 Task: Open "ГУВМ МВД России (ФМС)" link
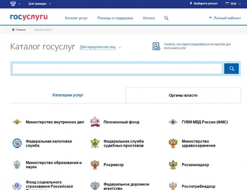pos(205,122)
